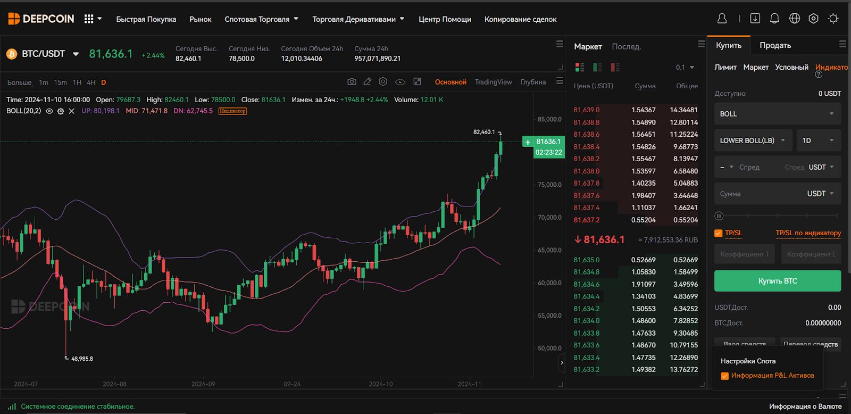This screenshot has width=851, height=414.
Task: Click the Индикатор help question mark
Action: [x=819, y=74]
